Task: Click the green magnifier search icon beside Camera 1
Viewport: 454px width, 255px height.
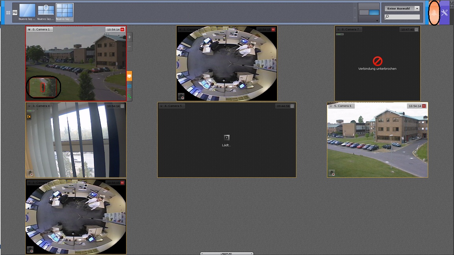Action: 129,96
